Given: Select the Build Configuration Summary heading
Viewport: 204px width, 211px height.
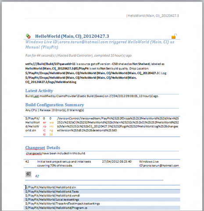Looking at the screenshot, I should 55,105.
